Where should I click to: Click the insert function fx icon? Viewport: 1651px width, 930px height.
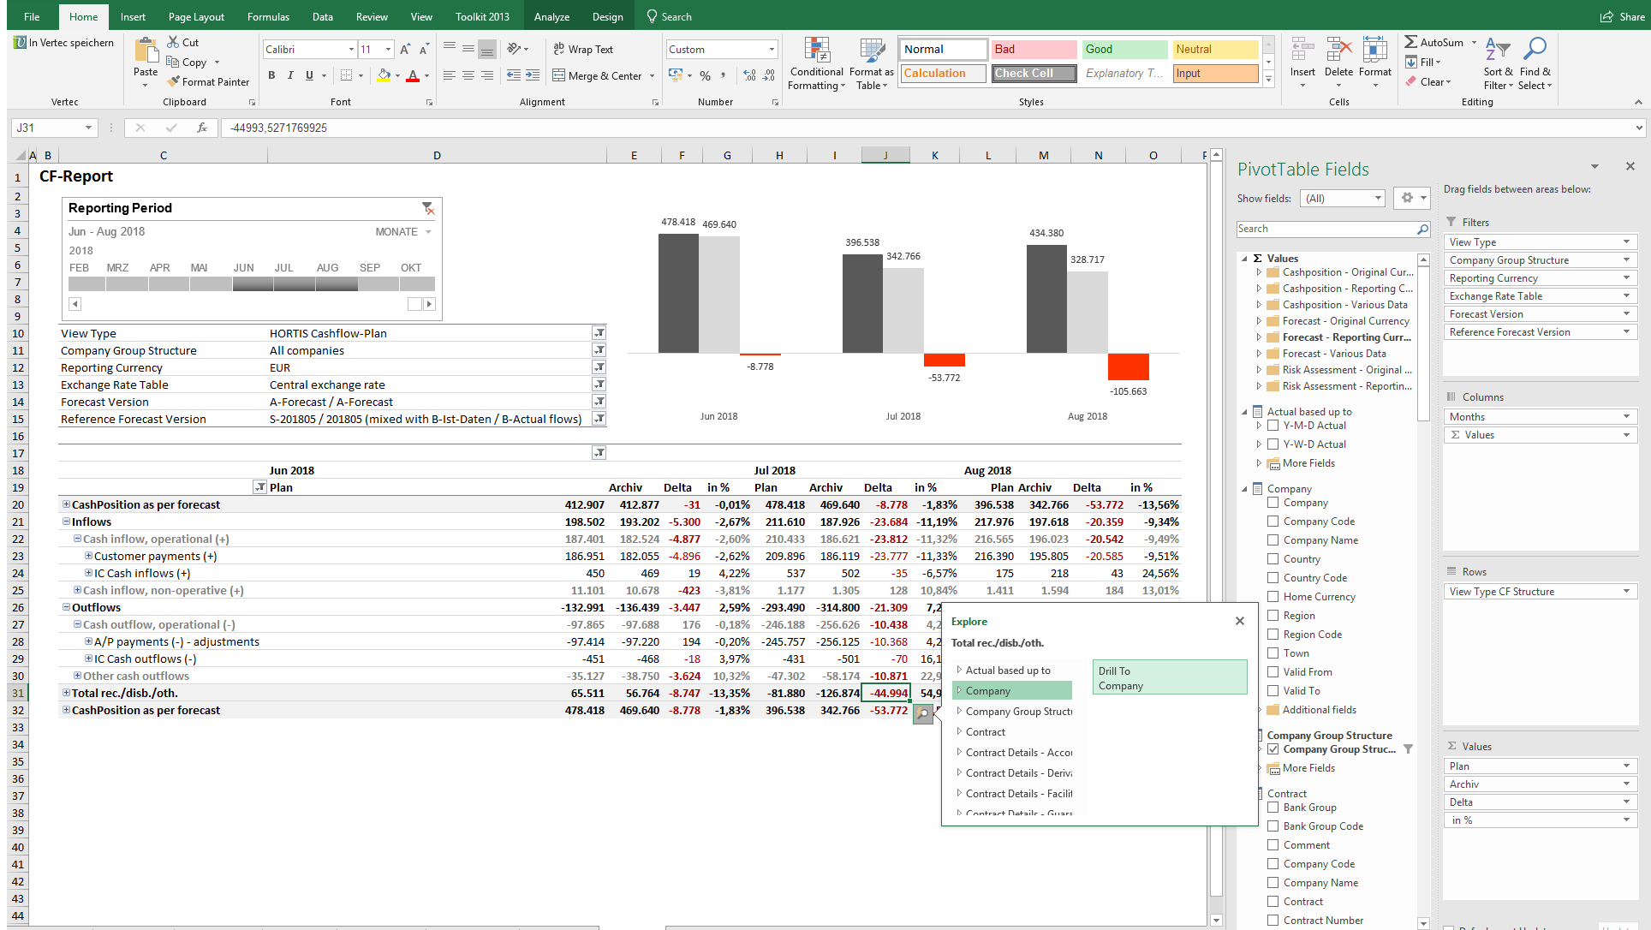[x=201, y=128]
